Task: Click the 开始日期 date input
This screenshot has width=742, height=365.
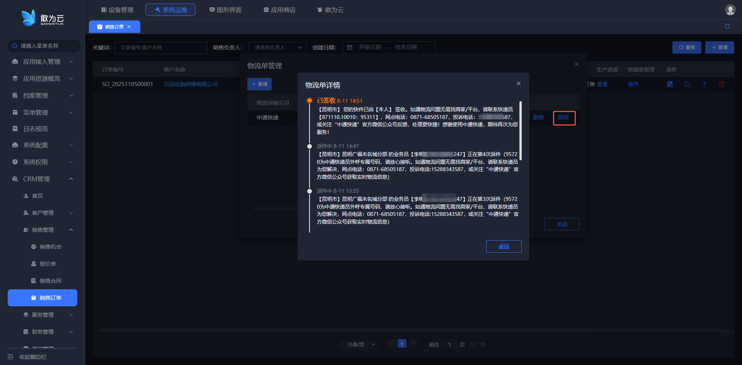Action: pos(370,47)
